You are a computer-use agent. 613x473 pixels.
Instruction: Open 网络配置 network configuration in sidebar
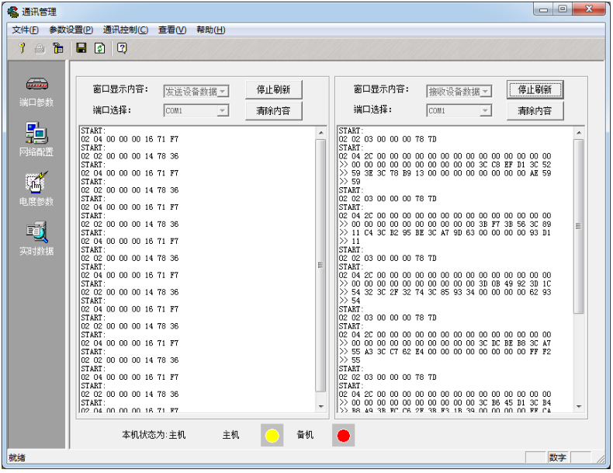click(x=36, y=140)
